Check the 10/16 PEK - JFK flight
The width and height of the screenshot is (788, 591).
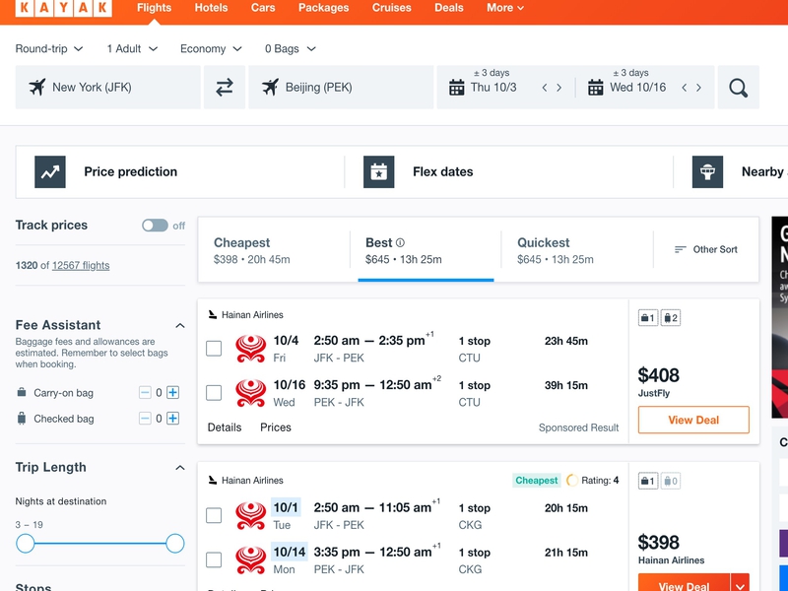pyautogui.click(x=214, y=392)
